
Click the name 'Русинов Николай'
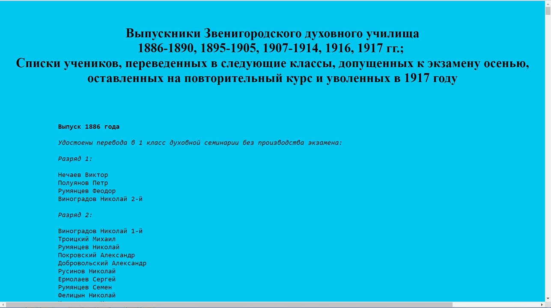coord(86,271)
